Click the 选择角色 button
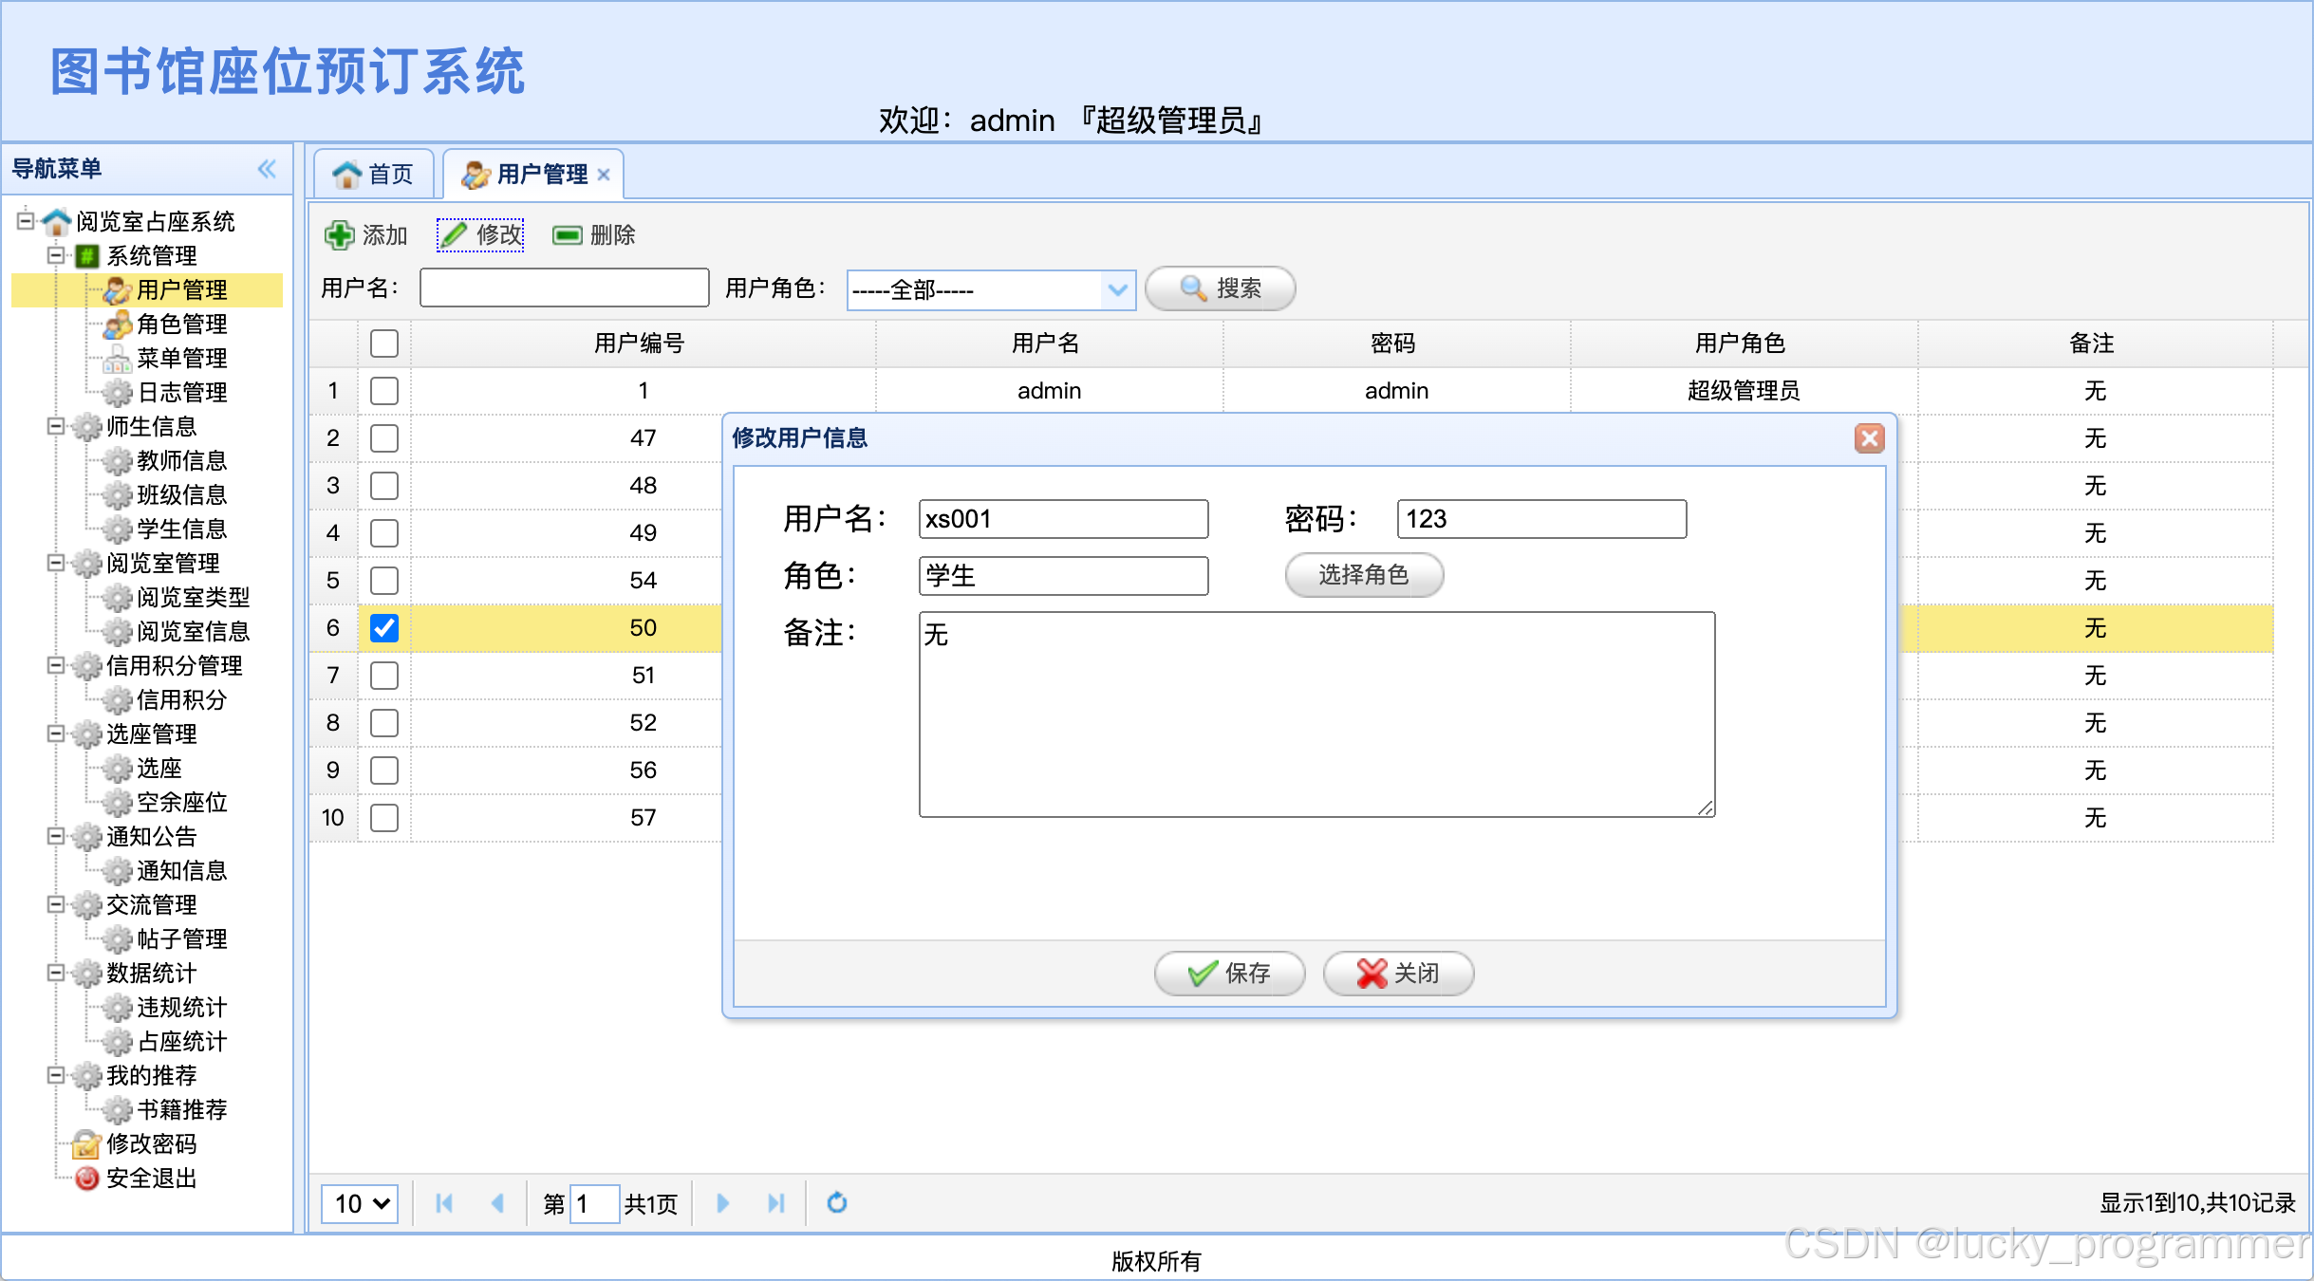This screenshot has height=1281, width=2314. [x=1363, y=575]
